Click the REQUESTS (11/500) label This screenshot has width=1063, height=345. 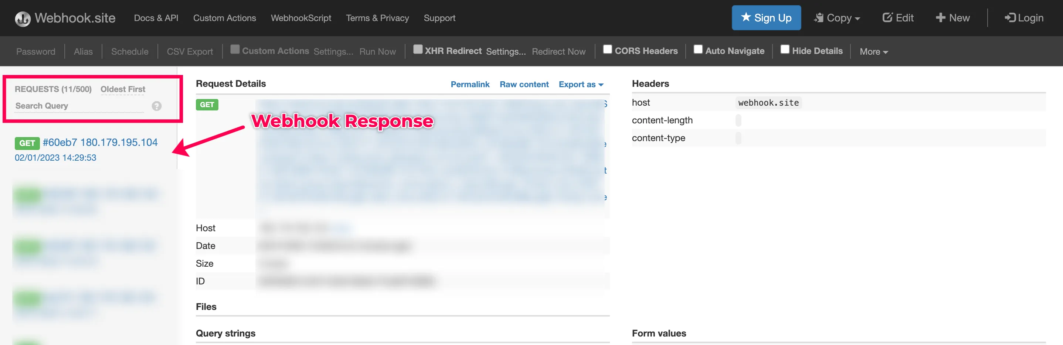53,89
